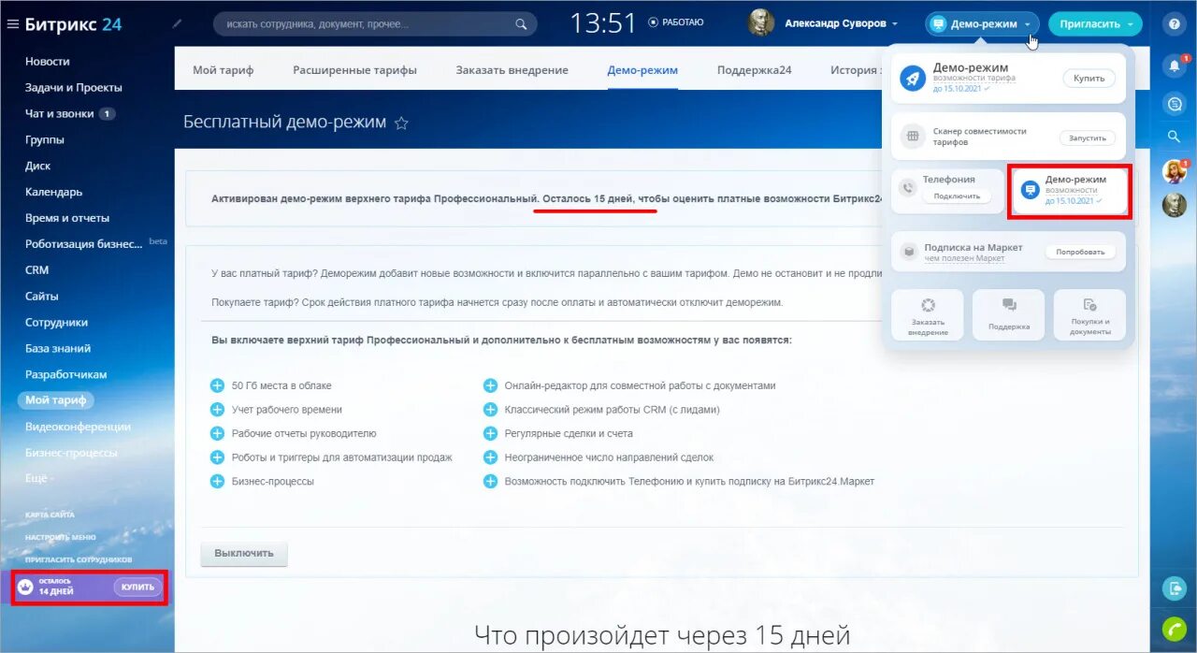Open Заказать внедрение tile
The image size is (1197, 653).
click(928, 314)
